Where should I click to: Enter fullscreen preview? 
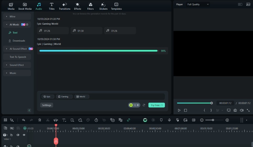[x=248, y=110]
